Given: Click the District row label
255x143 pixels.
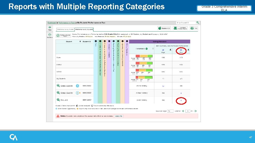Looking at the screenshot, I should click(x=59, y=65).
